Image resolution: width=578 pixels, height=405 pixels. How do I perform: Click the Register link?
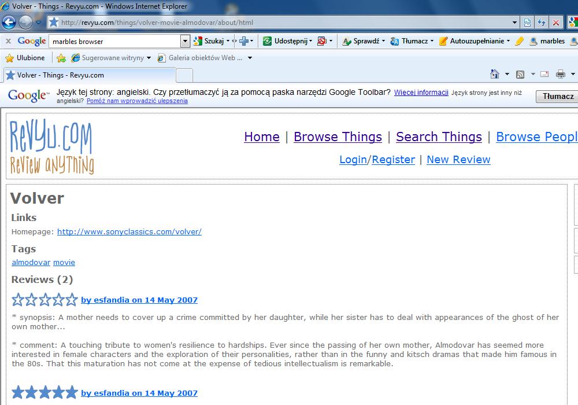coord(393,159)
